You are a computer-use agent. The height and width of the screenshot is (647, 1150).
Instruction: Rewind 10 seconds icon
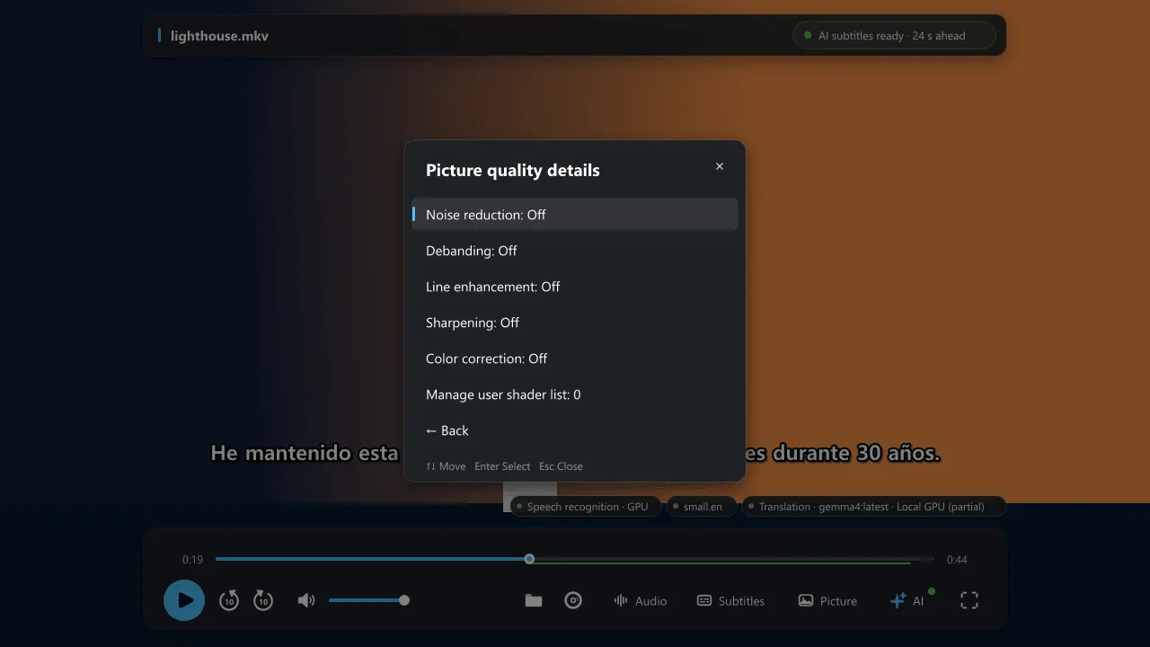point(229,600)
